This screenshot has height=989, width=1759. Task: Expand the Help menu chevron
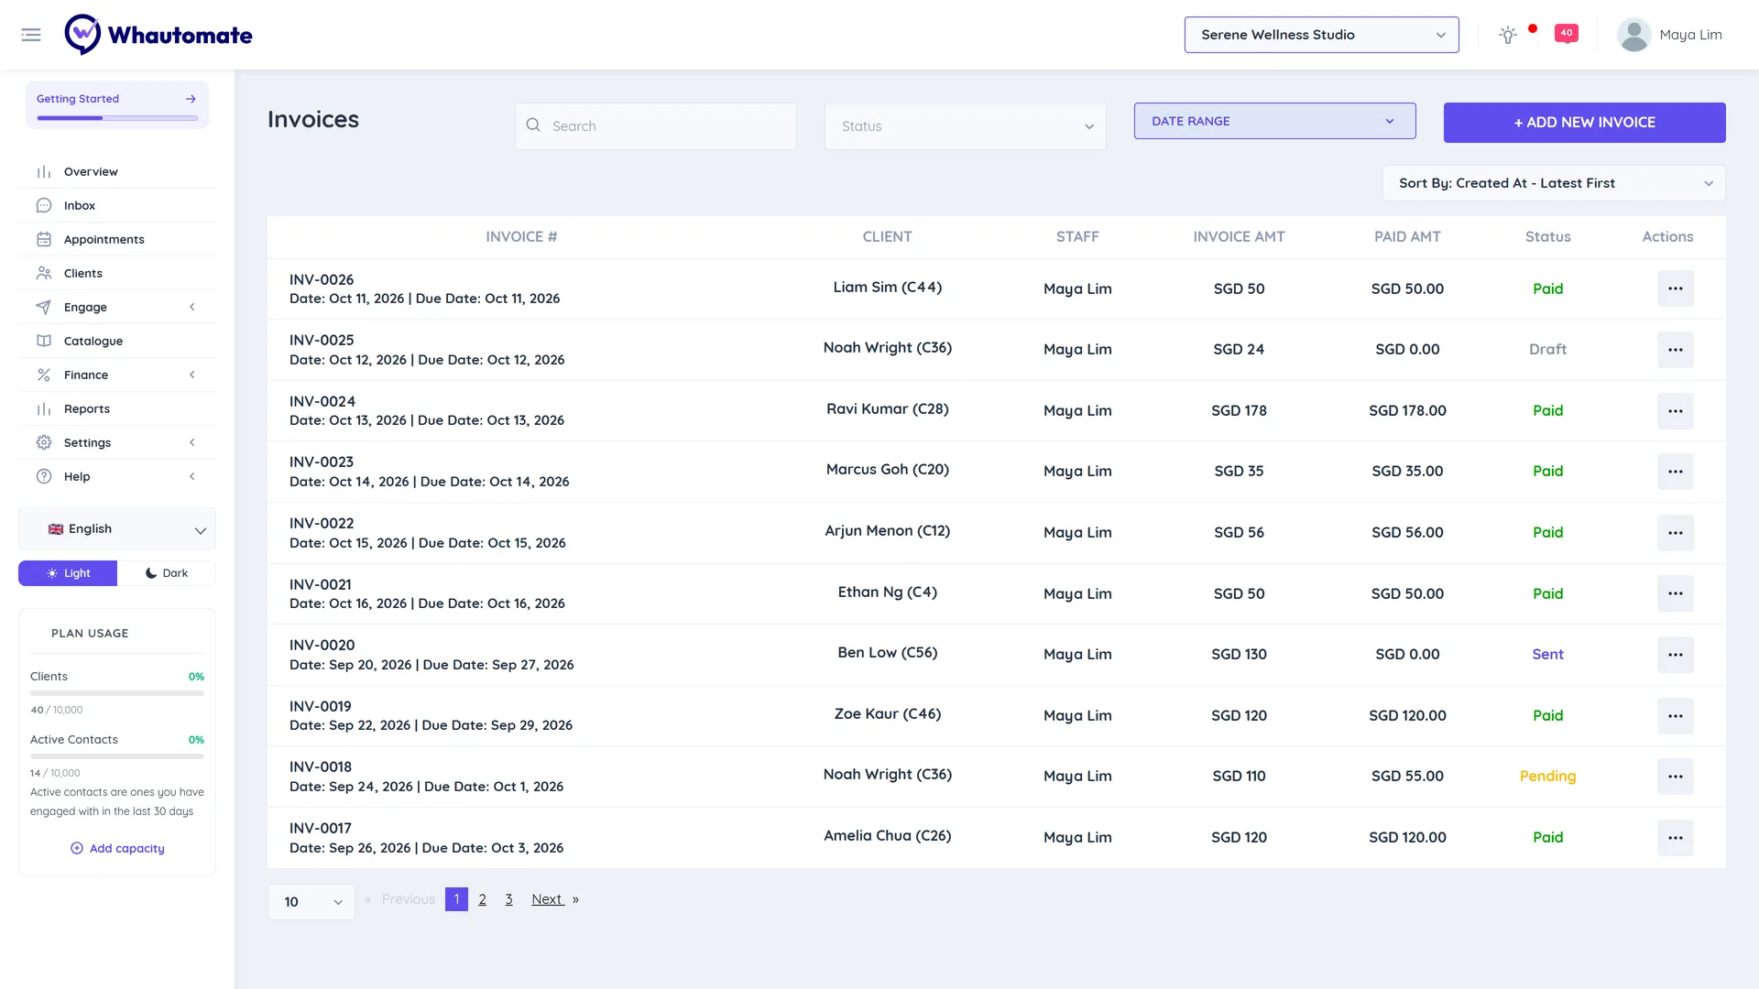tap(192, 477)
